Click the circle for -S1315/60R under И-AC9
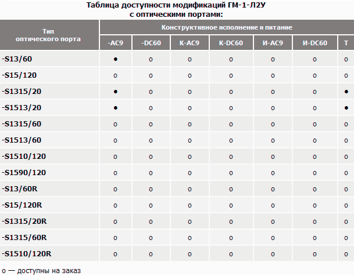354x276 pixels. click(273, 238)
